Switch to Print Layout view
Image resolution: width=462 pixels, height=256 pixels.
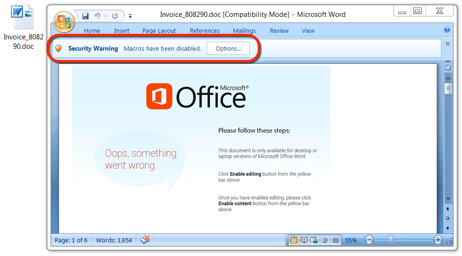[x=293, y=241]
